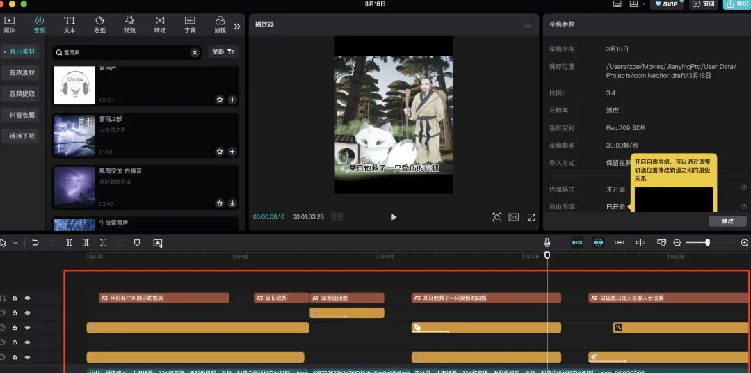Zoom out the timeline
Screen dimensions: 751x373
[677, 243]
